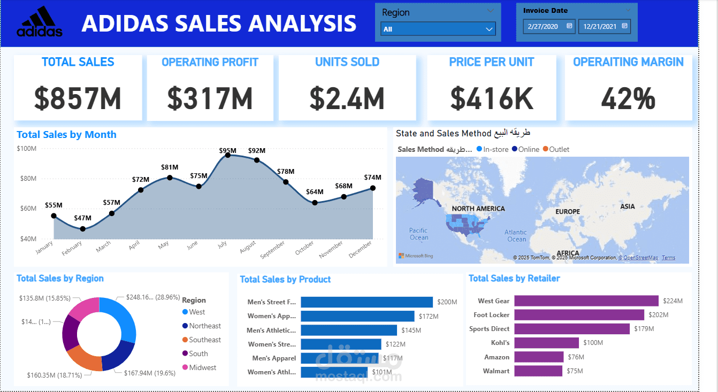Screen dimensions: 718x392
Task: Select the July $95M data point
Action: [x=228, y=155]
